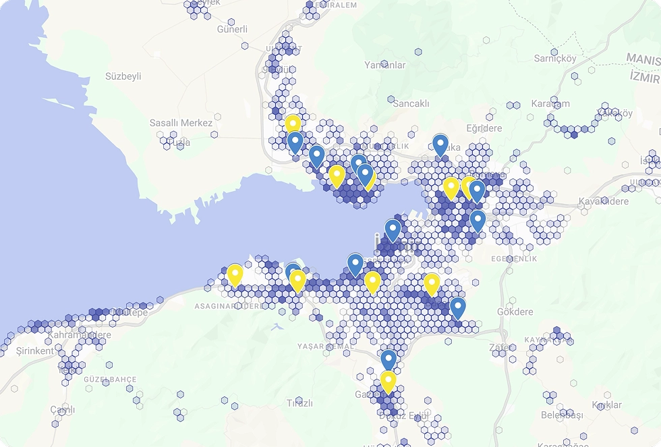Image resolution: width=661 pixels, height=447 pixels.
Task: Select yellow pin on bay's northern shore
Action: (337, 176)
